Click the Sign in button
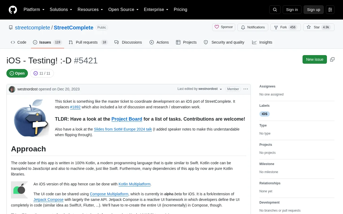The image size is (343, 214). (292, 10)
